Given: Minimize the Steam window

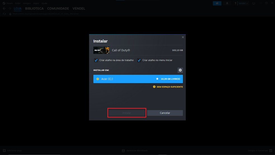Looking at the screenshot, I should 261,3.
